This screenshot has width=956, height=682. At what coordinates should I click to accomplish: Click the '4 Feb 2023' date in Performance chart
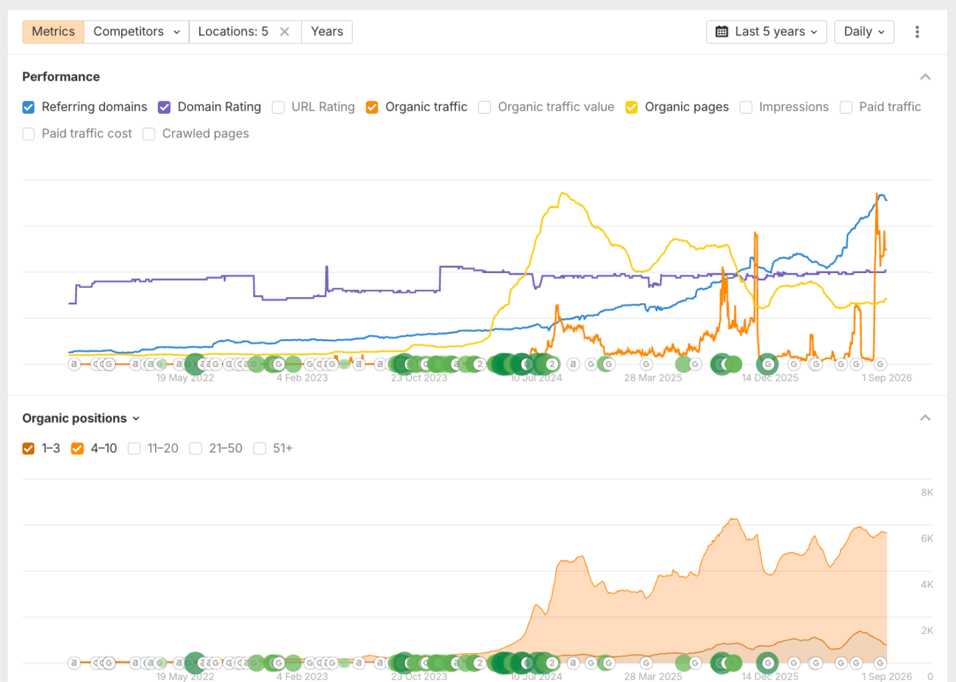pos(302,378)
